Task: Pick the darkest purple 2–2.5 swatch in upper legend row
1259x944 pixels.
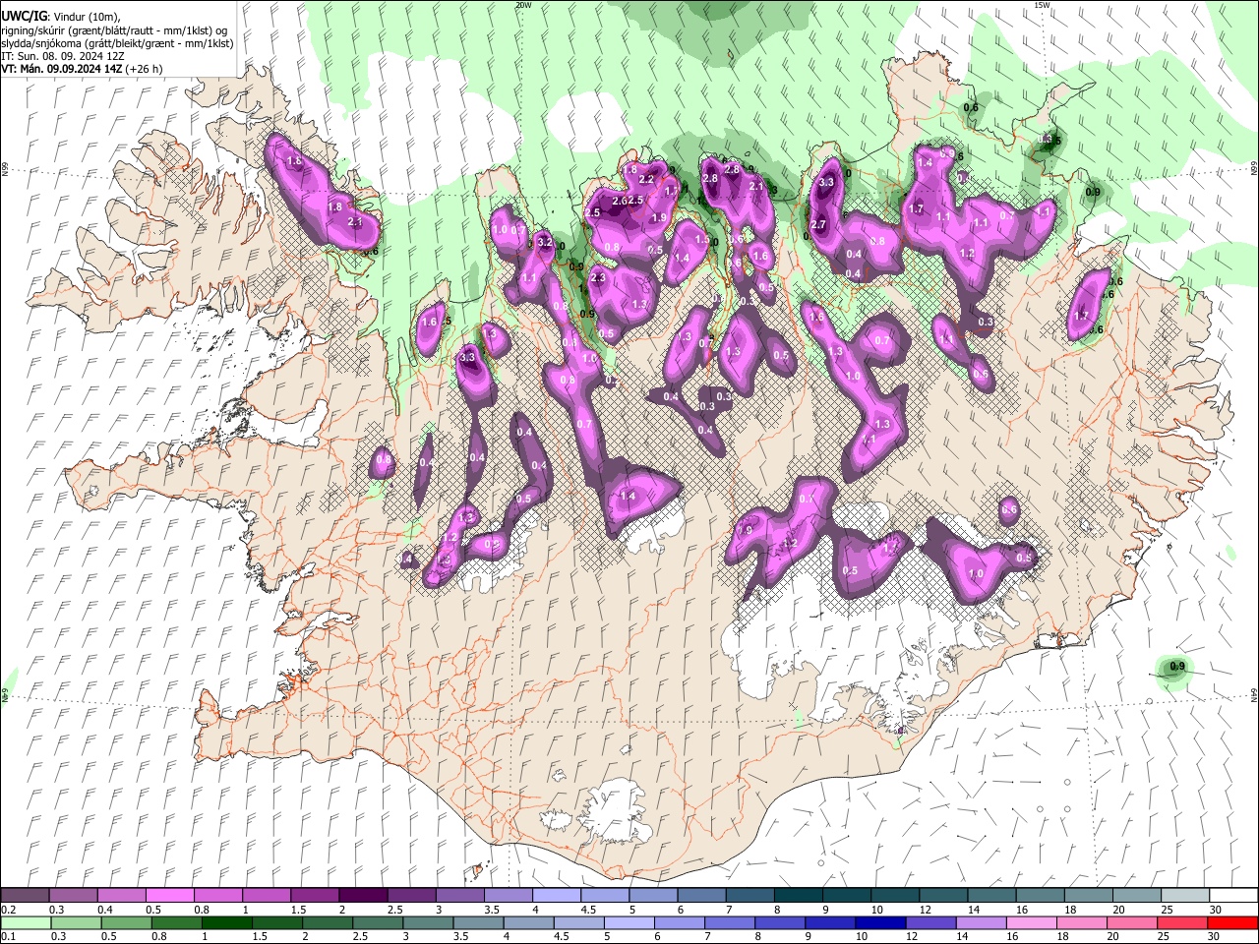Action: click(x=363, y=895)
